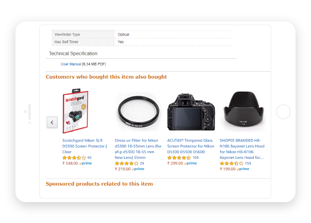The height and width of the screenshot is (223, 311).
Task: Open the 109 reviews count for ACUTAS
Action: [195, 158]
